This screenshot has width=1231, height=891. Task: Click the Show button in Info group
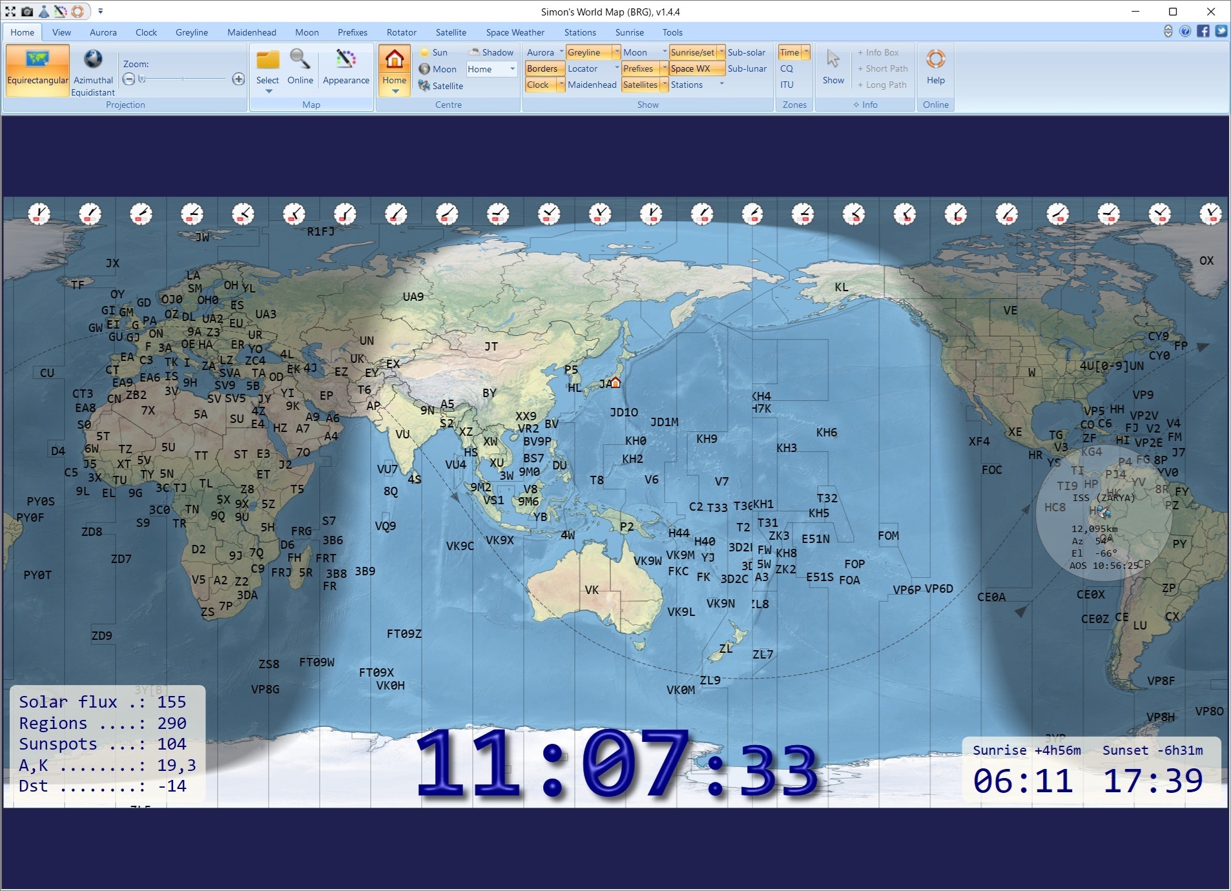tap(833, 68)
